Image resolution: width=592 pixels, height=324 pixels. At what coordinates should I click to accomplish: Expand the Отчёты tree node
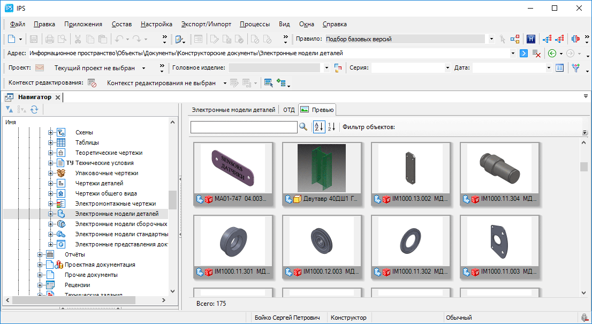40,254
